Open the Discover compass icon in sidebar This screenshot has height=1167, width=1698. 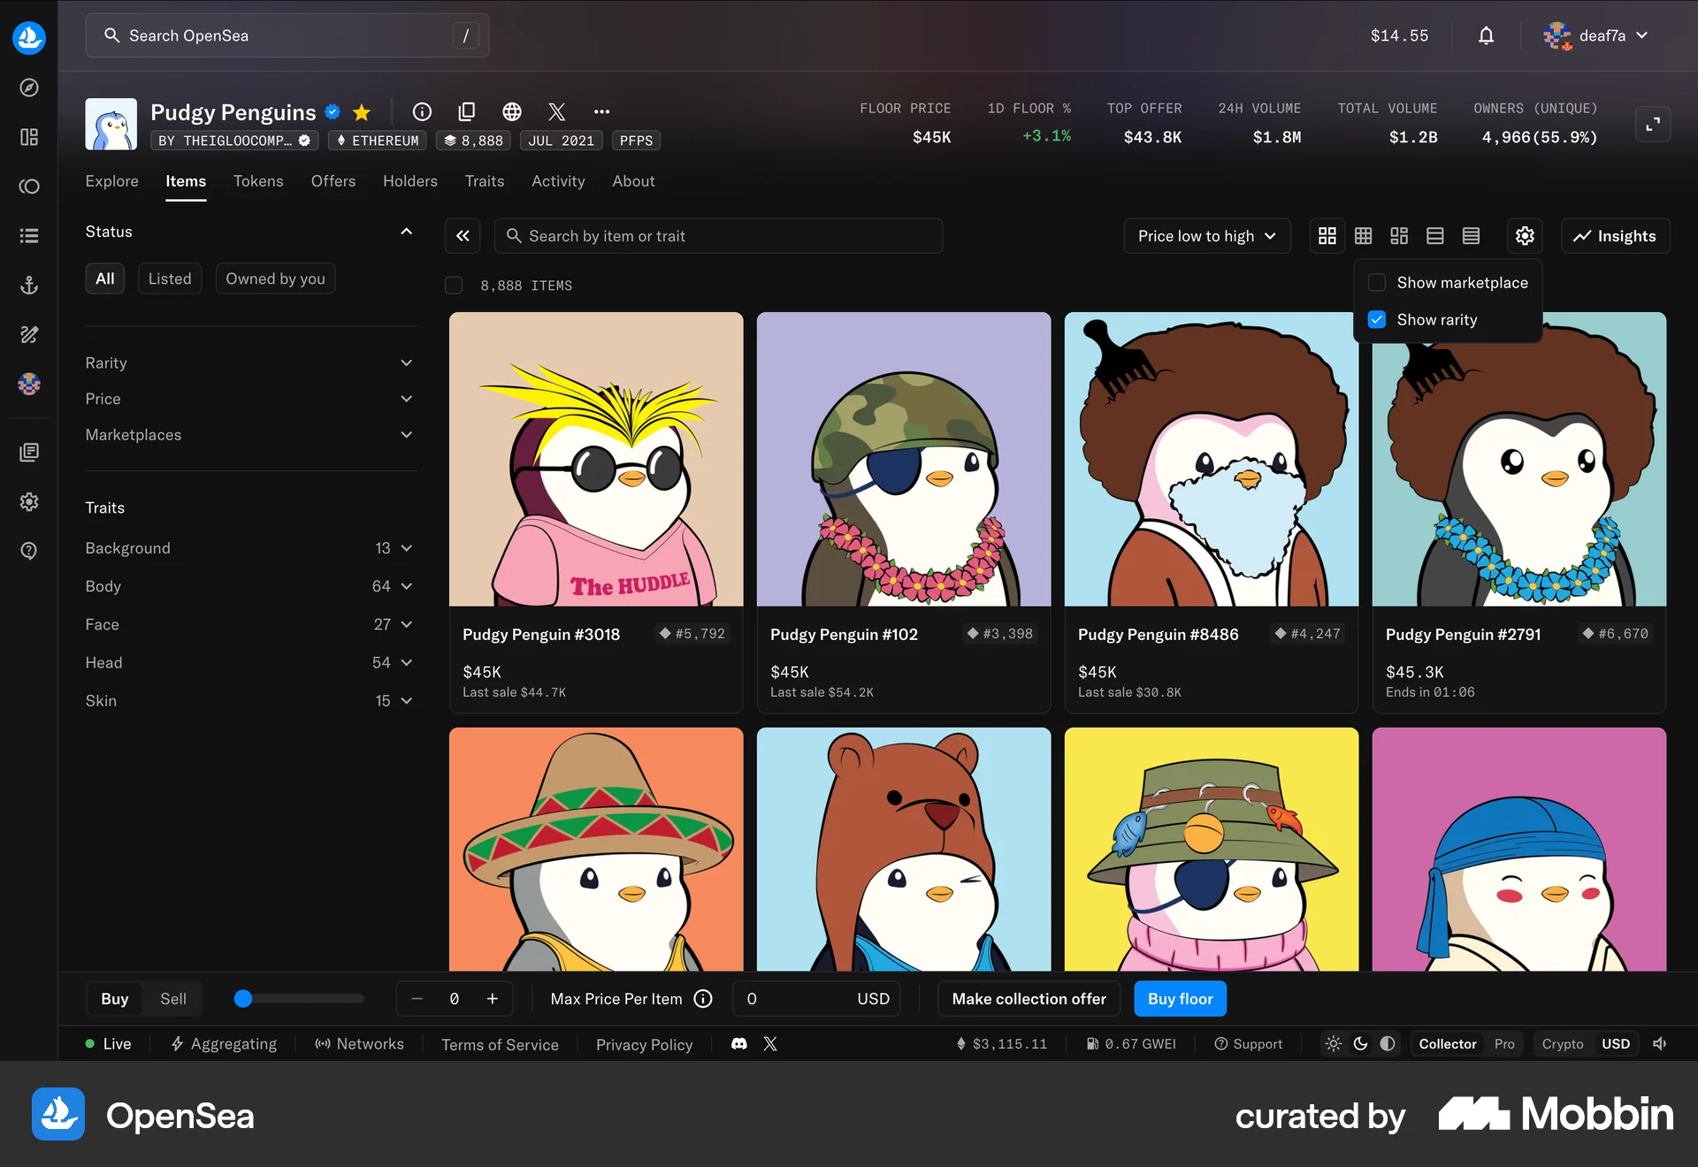point(28,88)
